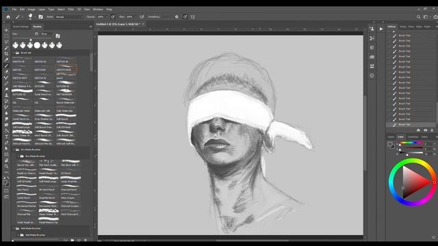
Task: Select the last Brush Tool history state
Action: (x=411, y=124)
